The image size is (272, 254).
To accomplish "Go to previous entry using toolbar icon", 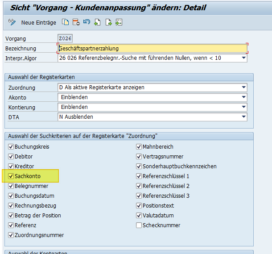I will click(97, 22).
